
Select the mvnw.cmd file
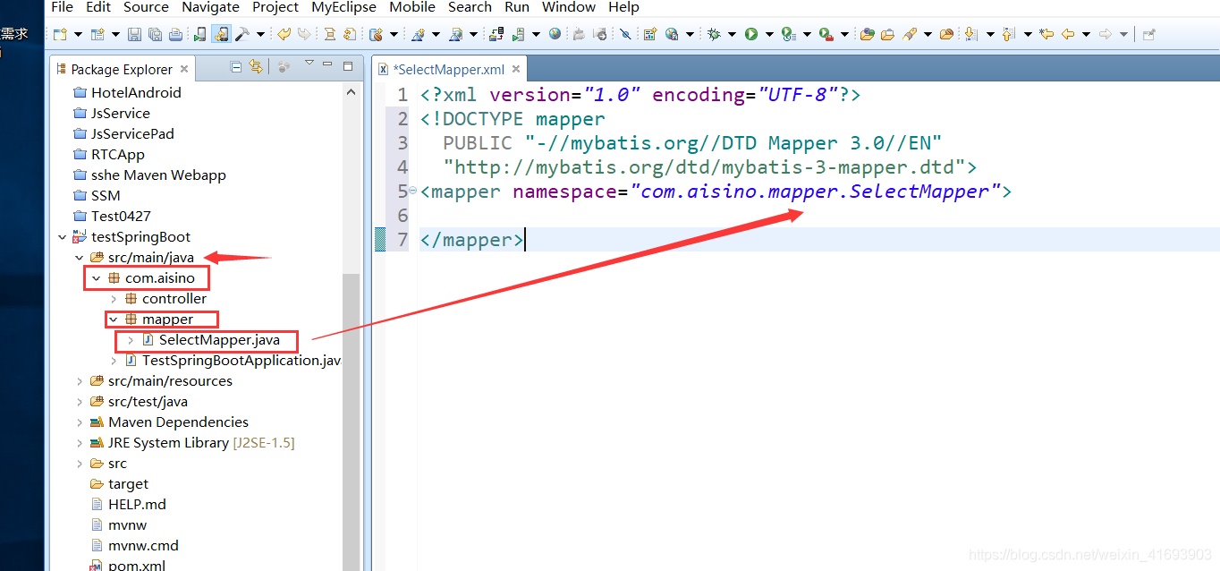143,546
